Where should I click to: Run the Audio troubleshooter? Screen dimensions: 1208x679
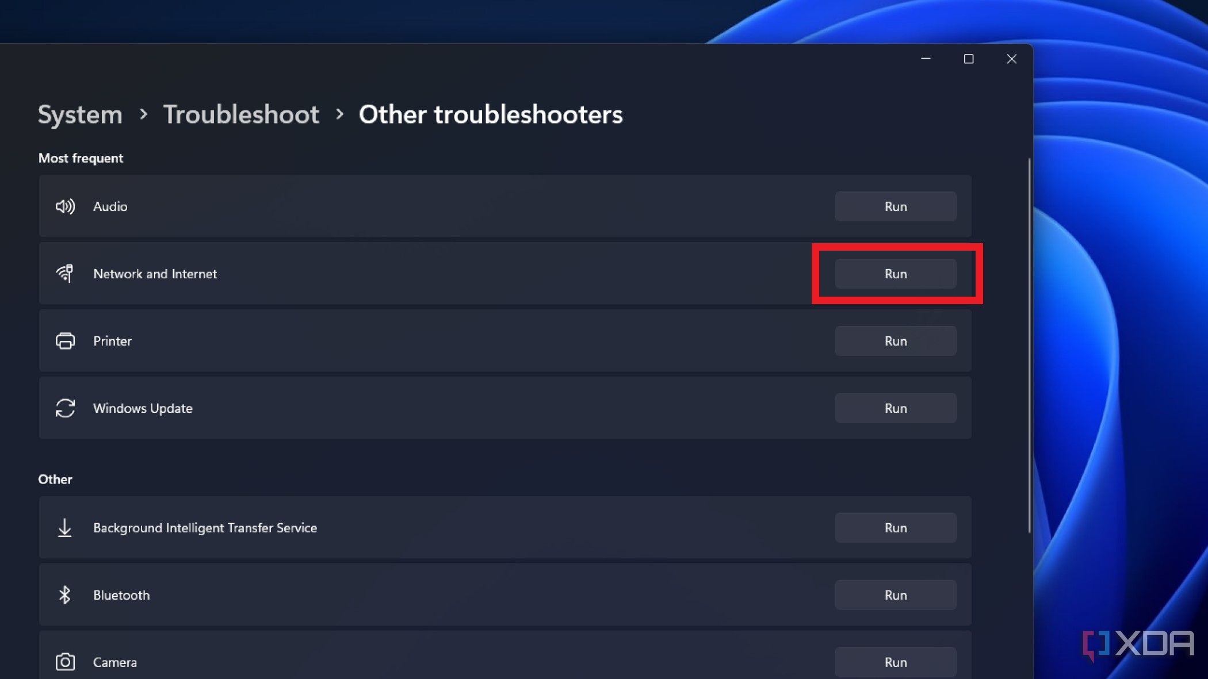click(x=896, y=206)
